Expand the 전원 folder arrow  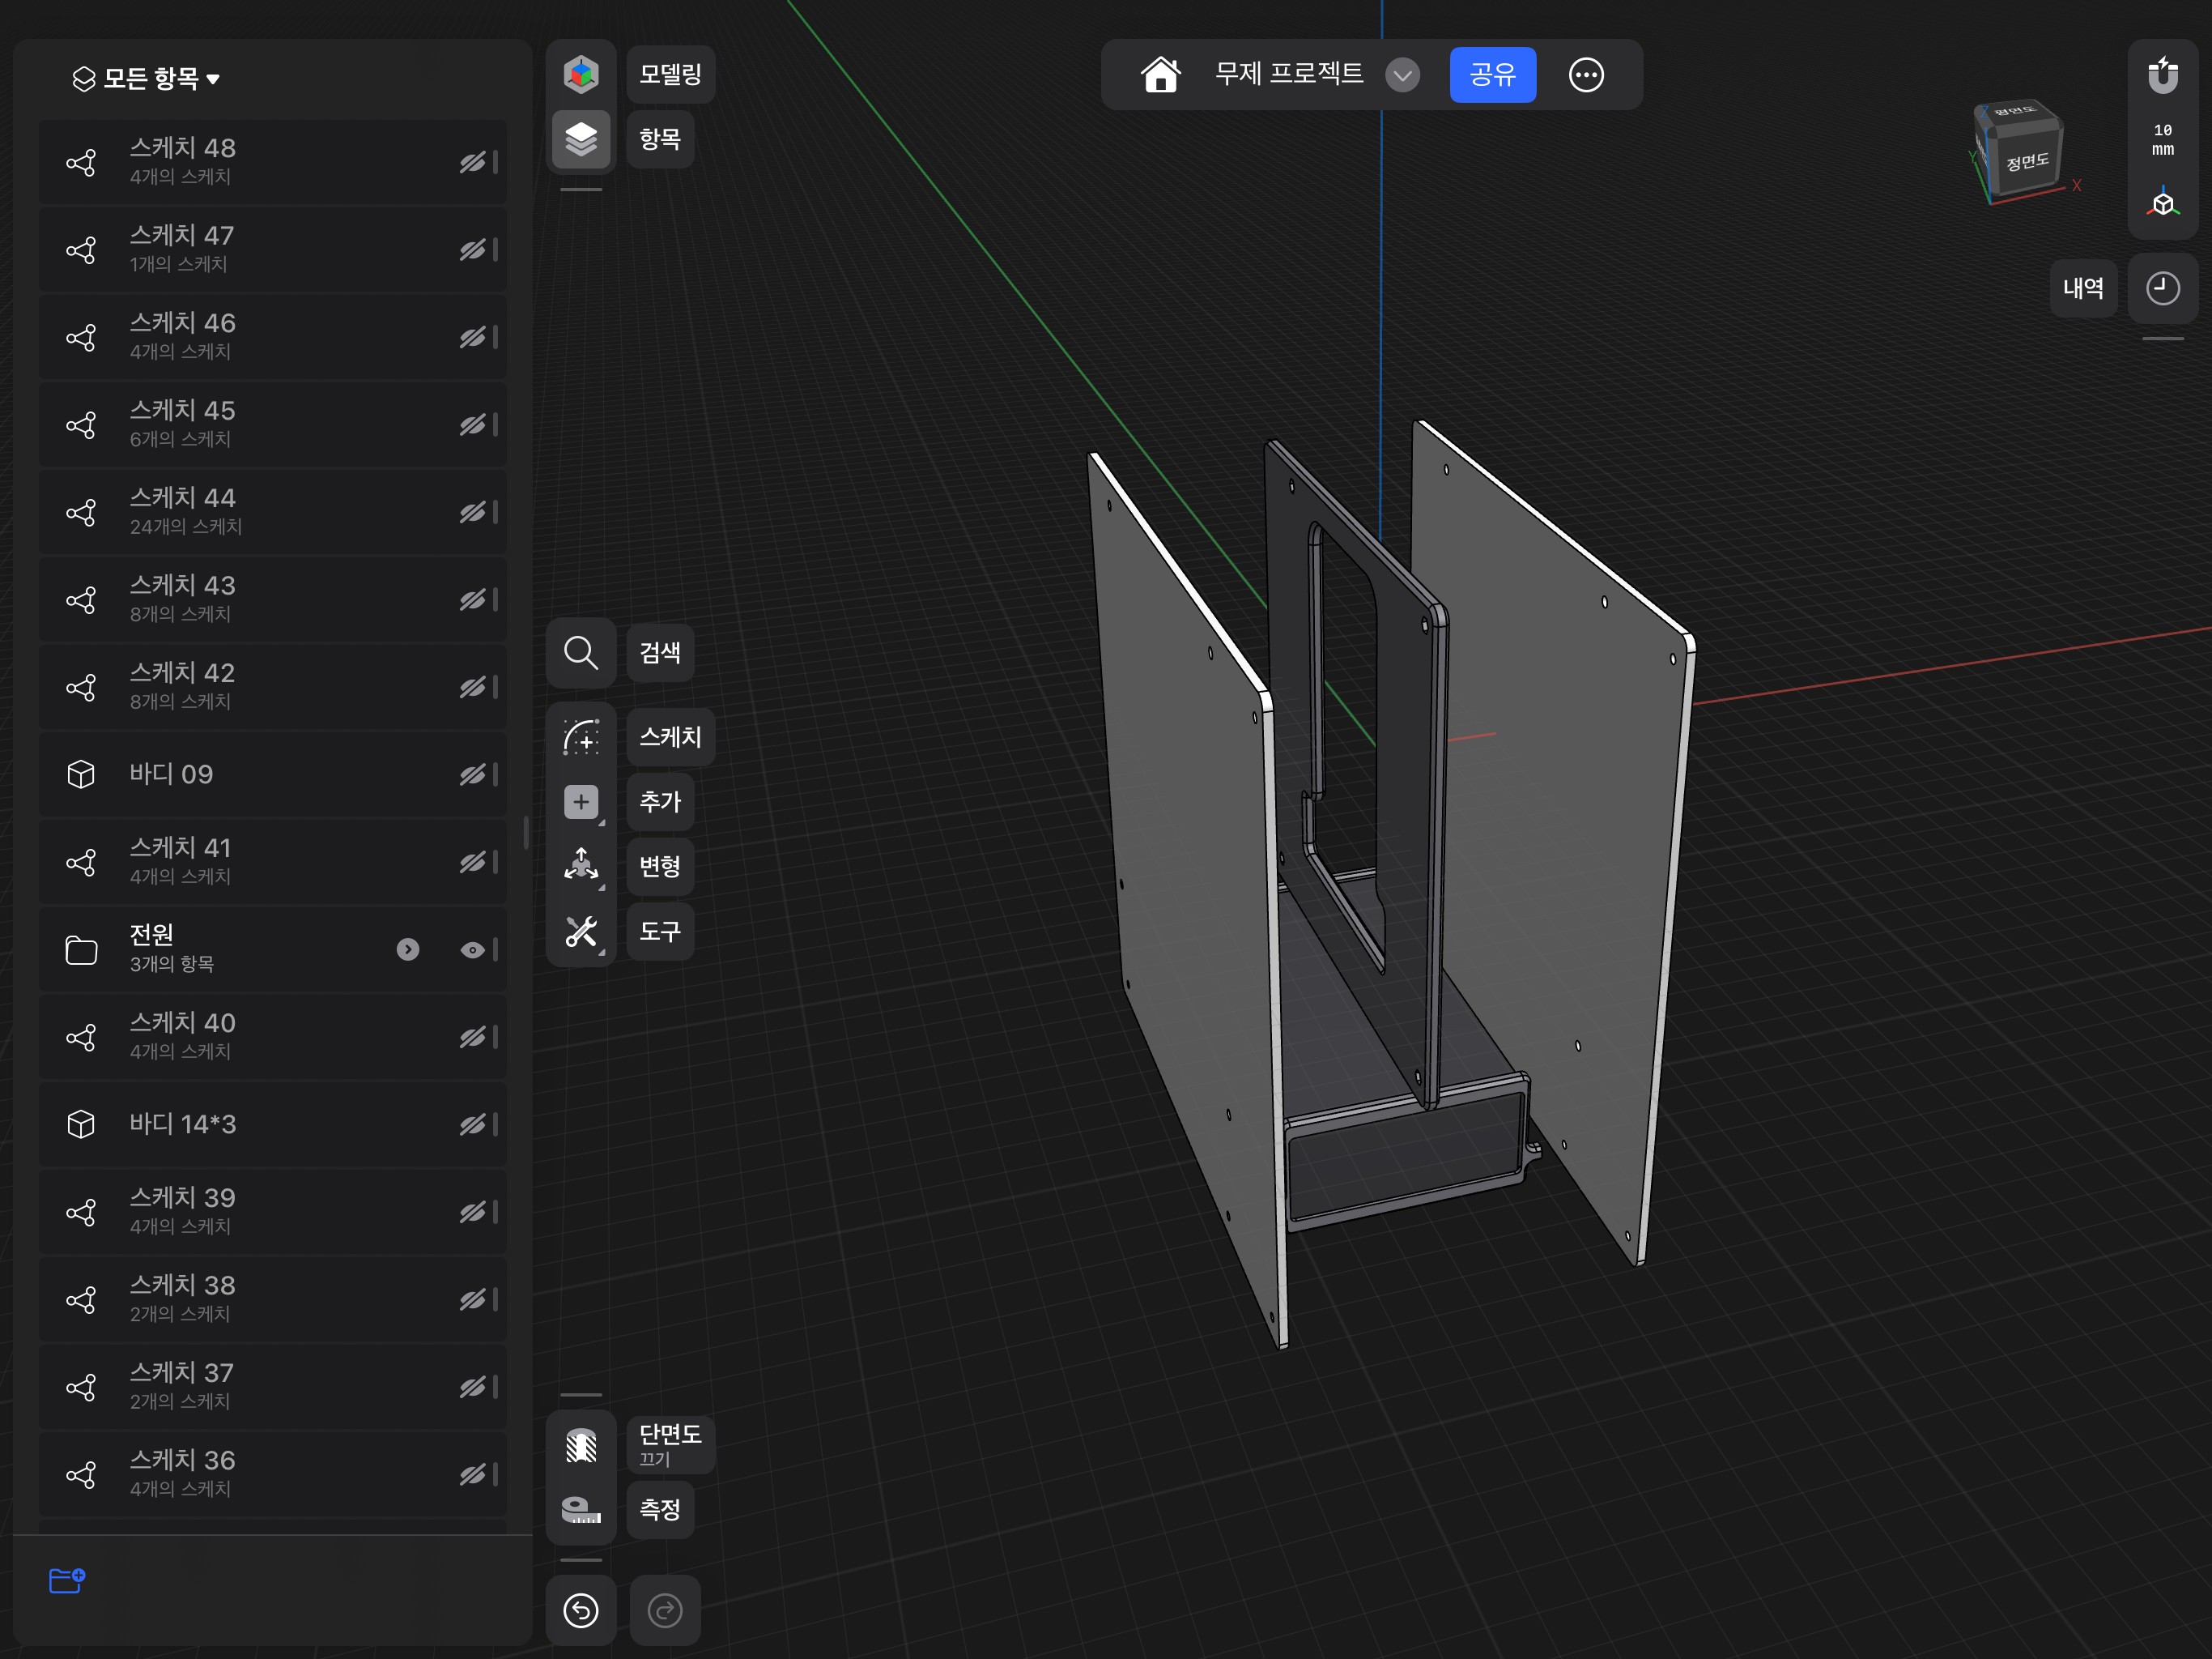[x=408, y=949]
